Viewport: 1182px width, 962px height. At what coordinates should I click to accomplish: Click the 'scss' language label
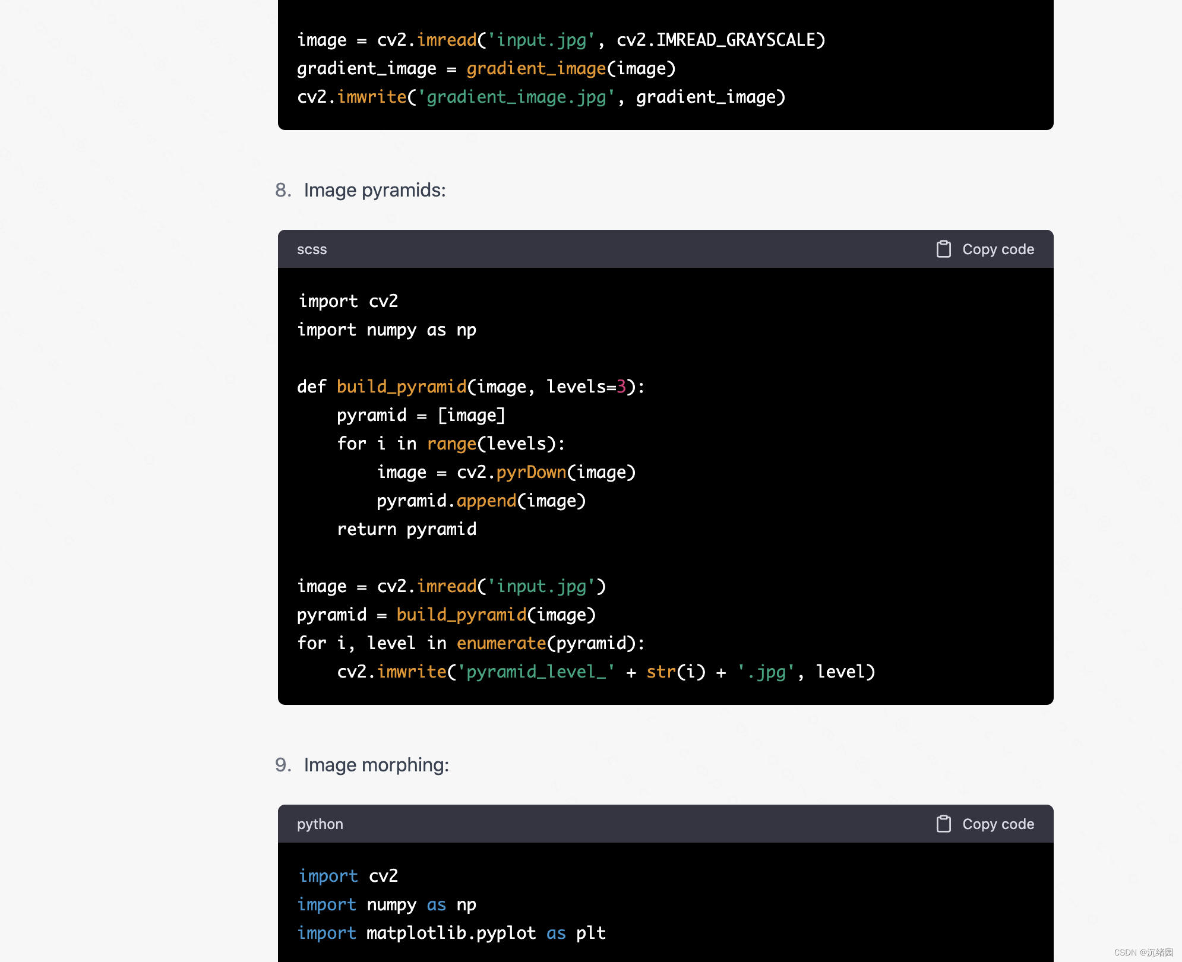tap(312, 249)
